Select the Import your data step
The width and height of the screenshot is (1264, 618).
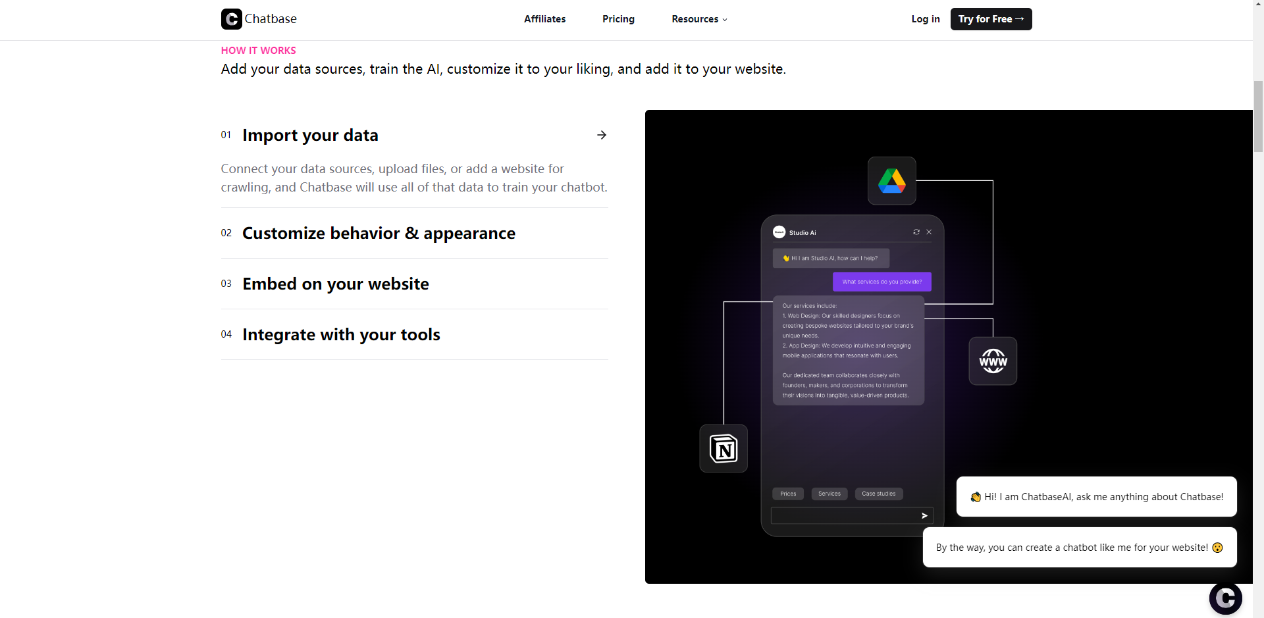310,135
